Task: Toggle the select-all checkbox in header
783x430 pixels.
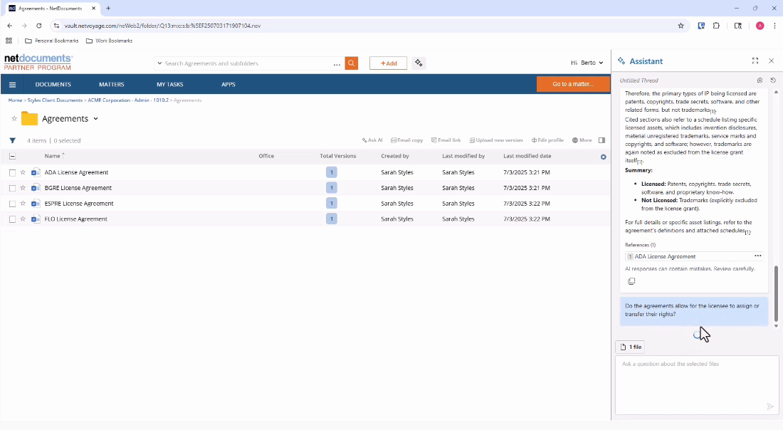Action: tap(13, 157)
